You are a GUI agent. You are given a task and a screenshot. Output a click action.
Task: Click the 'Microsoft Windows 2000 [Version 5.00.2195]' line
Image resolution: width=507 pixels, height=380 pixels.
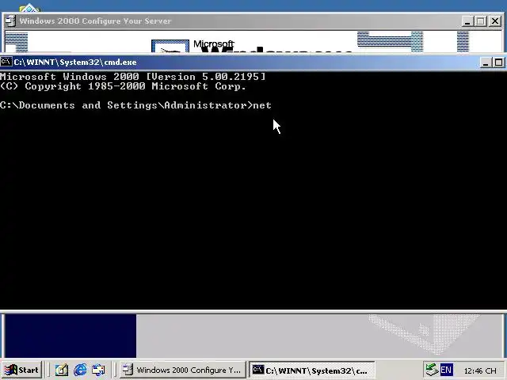tap(133, 77)
